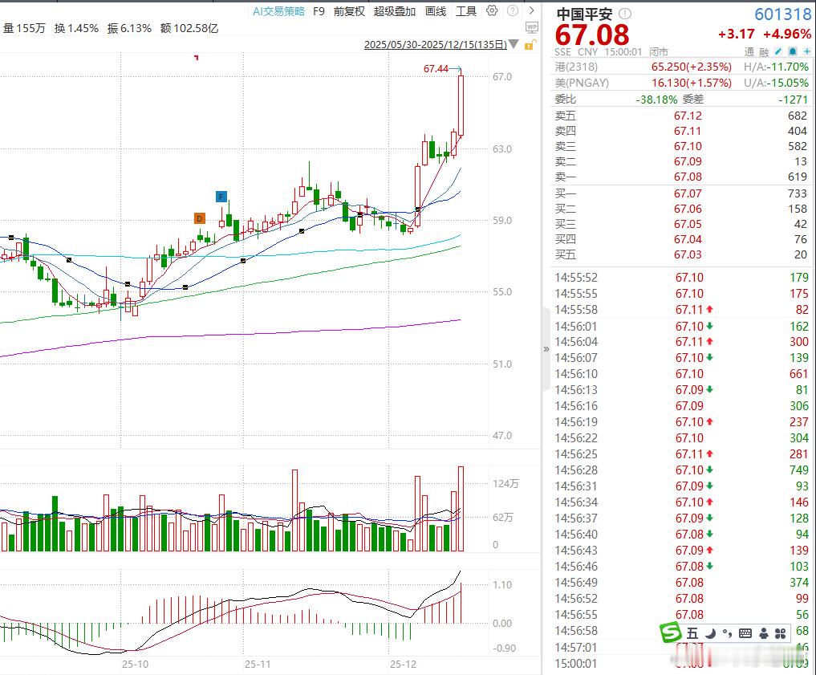
Task: Open the IME toolbox four-leaf icon
Action: click(x=780, y=633)
